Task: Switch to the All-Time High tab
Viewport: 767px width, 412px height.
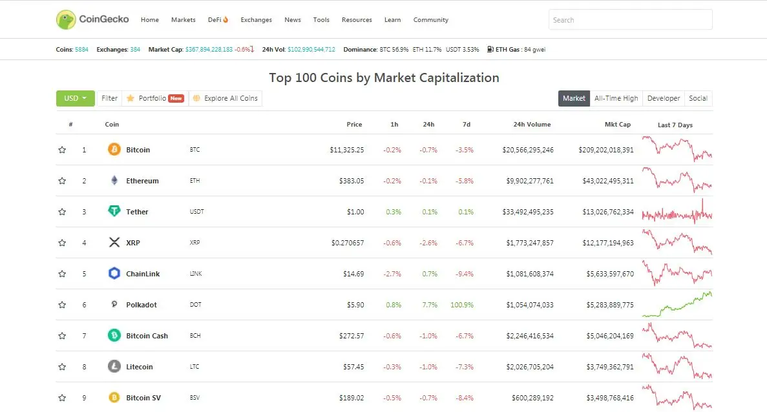Action: [x=616, y=98]
